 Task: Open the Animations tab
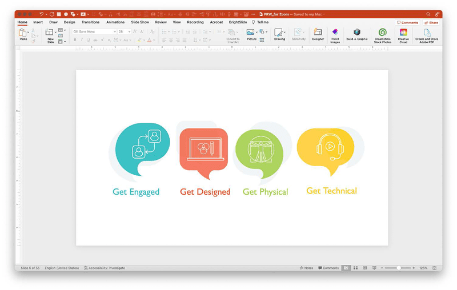pyautogui.click(x=115, y=22)
